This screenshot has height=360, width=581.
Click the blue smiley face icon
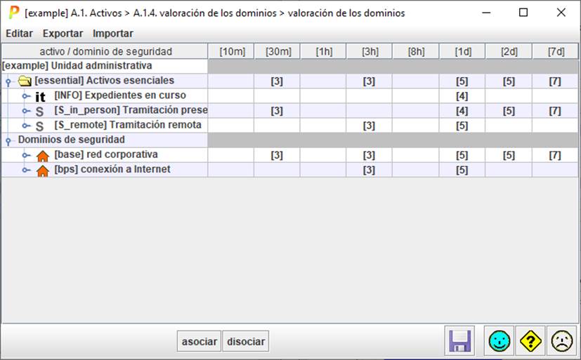[x=499, y=341]
